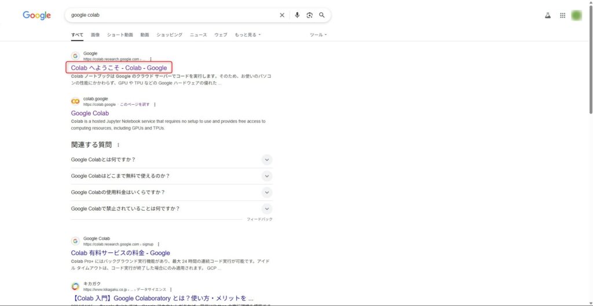Open Google Lens image search icon
The height and width of the screenshot is (306, 593).
[310, 15]
